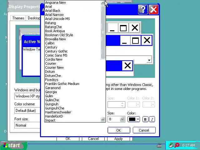Screen dimensions: 200x150
Task: Open Windows and buttons style dropdown
Action: tap(27, 96)
